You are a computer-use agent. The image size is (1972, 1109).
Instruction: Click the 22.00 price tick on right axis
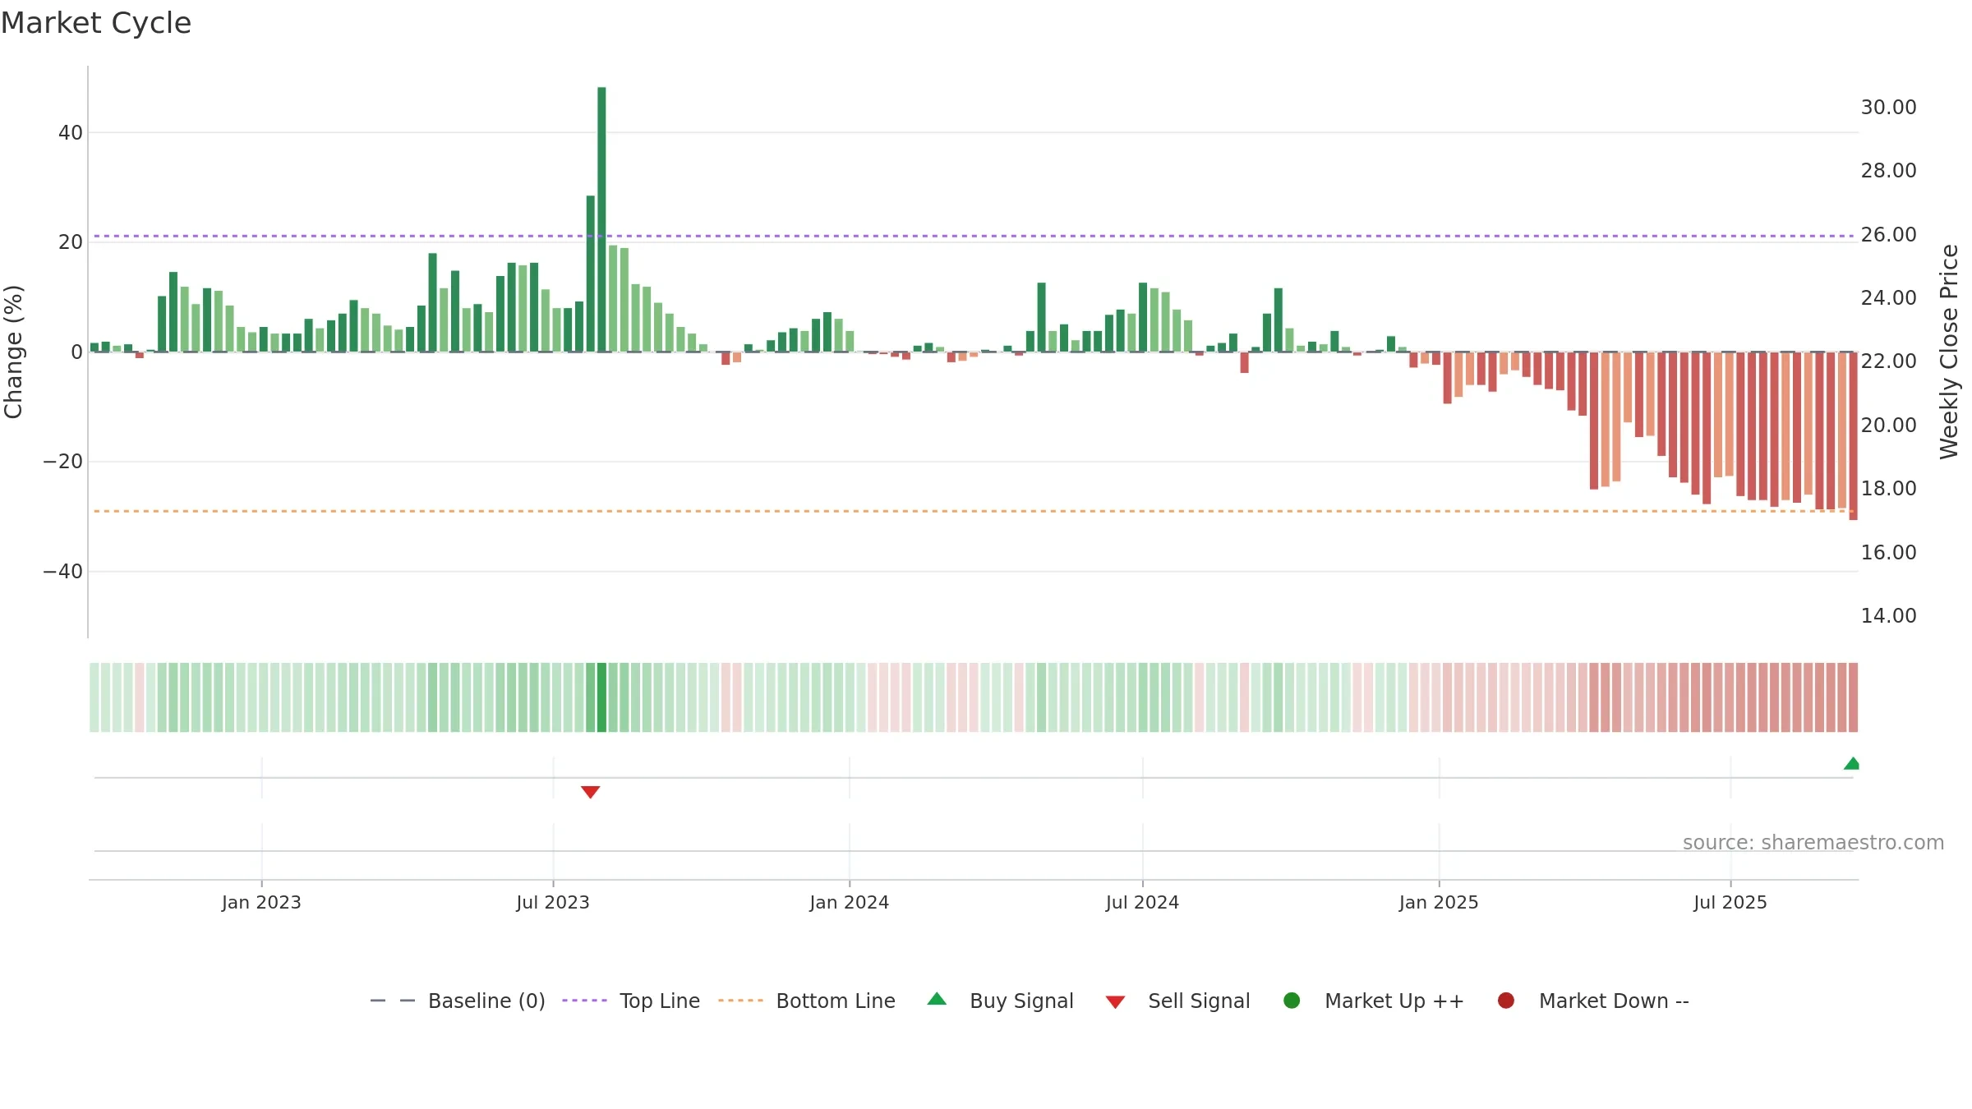(1888, 361)
